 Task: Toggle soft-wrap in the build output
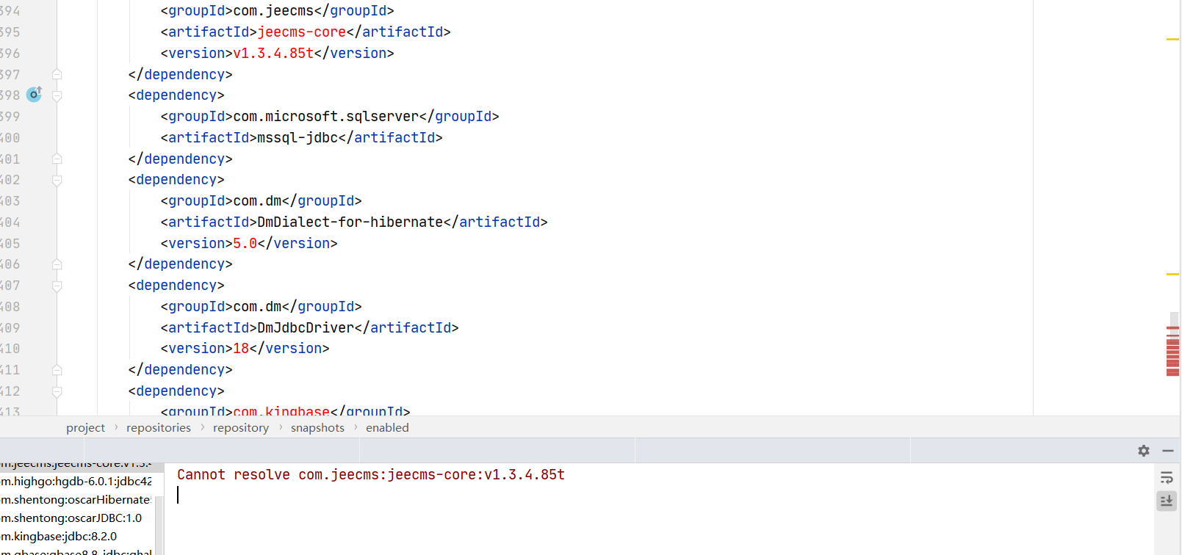(x=1166, y=479)
